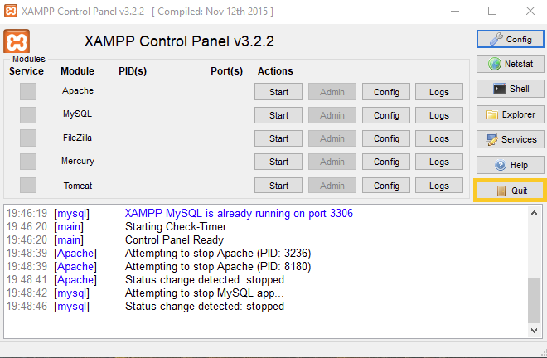Image resolution: width=547 pixels, height=358 pixels.
Task: Click the XAMPP orange logo icon
Action: point(17,42)
